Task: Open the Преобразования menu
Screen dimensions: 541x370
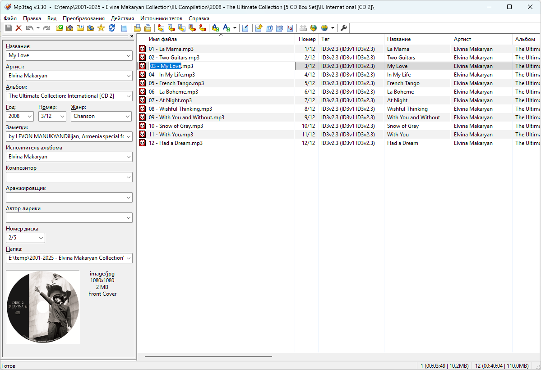Action: click(x=83, y=18)
